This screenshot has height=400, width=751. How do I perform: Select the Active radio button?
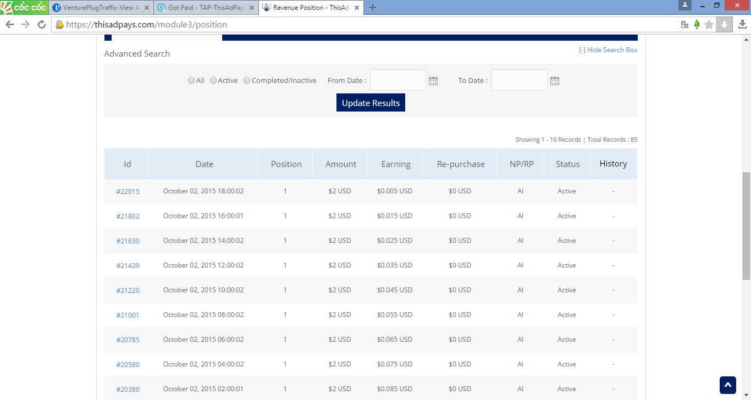213,80
